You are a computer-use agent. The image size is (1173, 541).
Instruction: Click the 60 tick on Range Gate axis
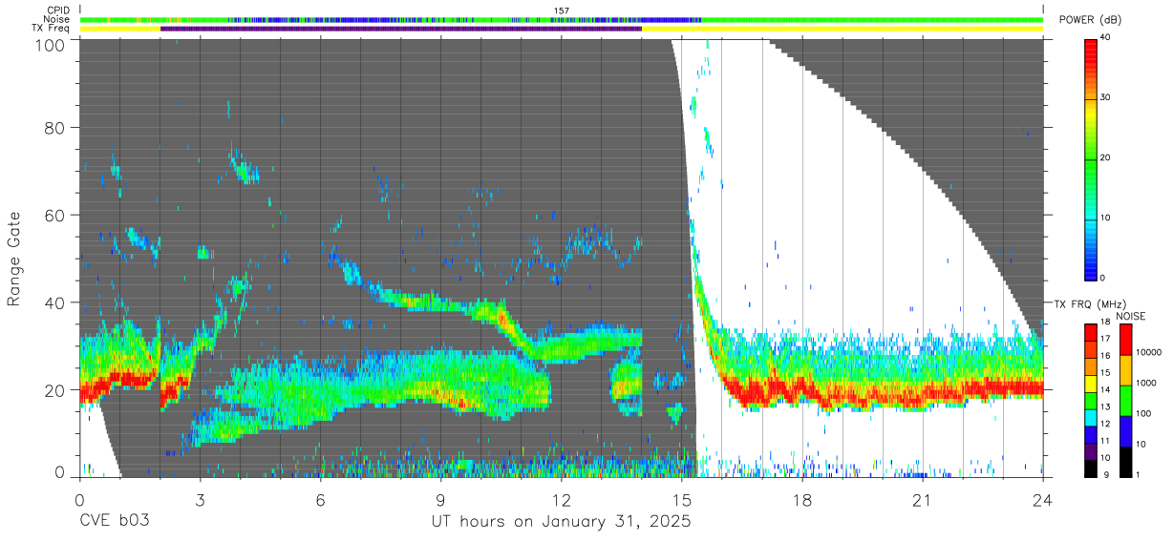coord(54,215)
